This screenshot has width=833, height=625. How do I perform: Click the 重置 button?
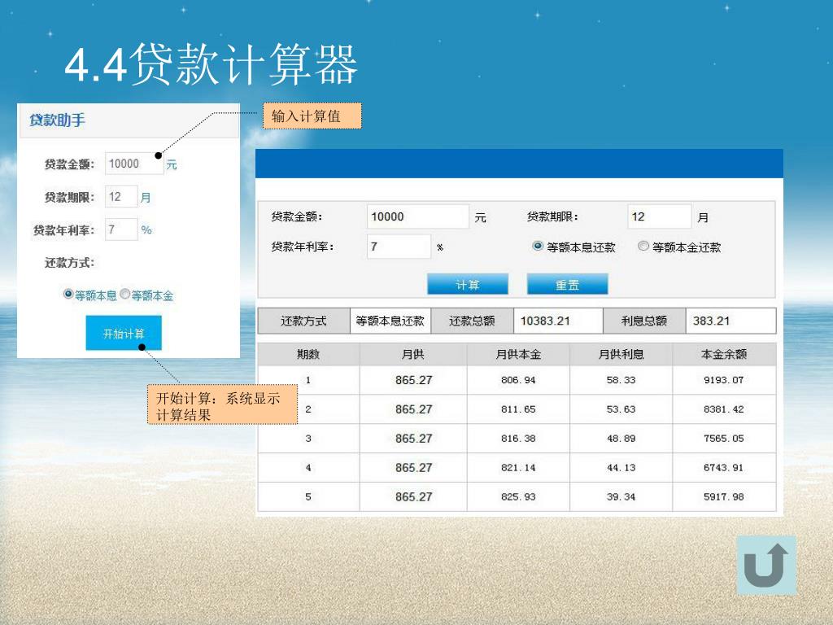pyautogui.click(x=567, y=284)
